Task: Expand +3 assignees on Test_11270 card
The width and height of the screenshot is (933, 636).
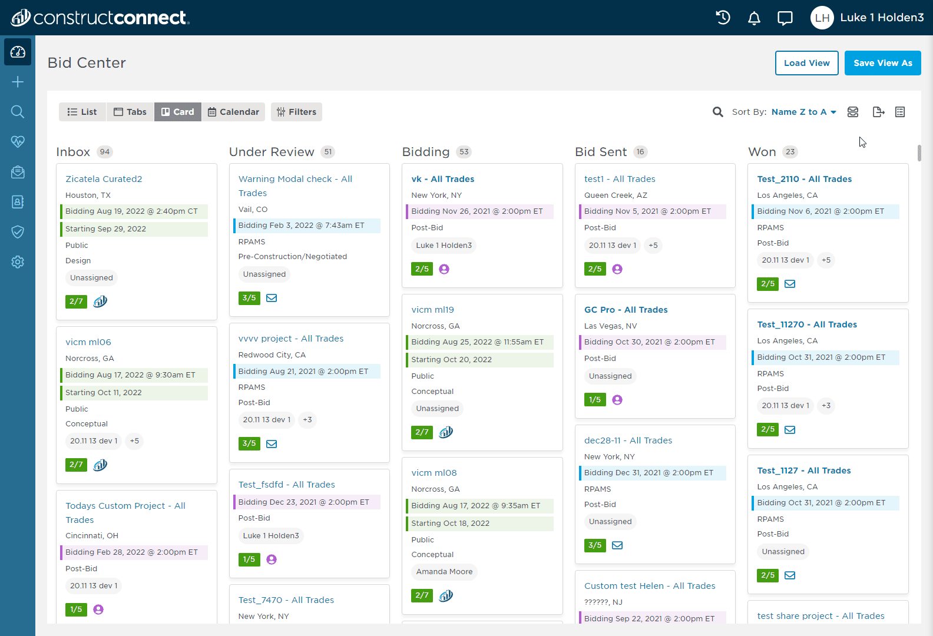Action: [x=826, y=406]
